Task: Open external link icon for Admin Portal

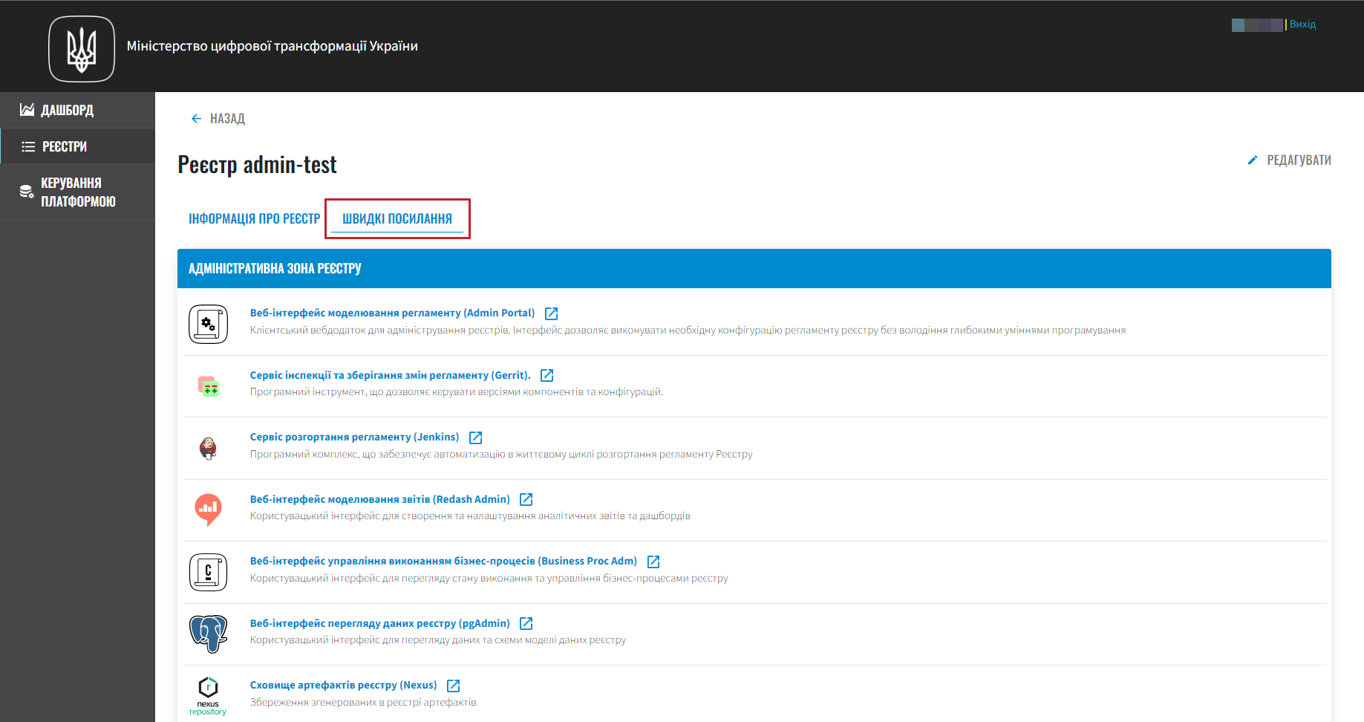Action: (551, 313)
